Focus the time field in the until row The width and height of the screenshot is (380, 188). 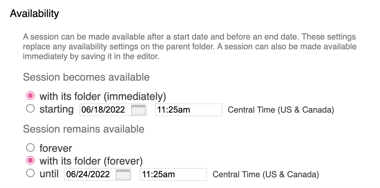pyautogui.click(x=173, y=175)
